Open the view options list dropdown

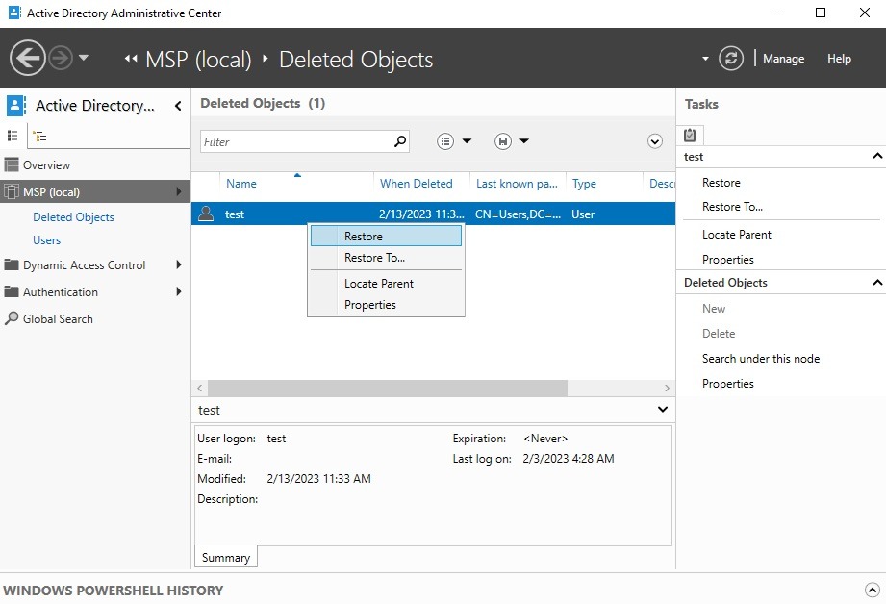(x=454, y=141)
